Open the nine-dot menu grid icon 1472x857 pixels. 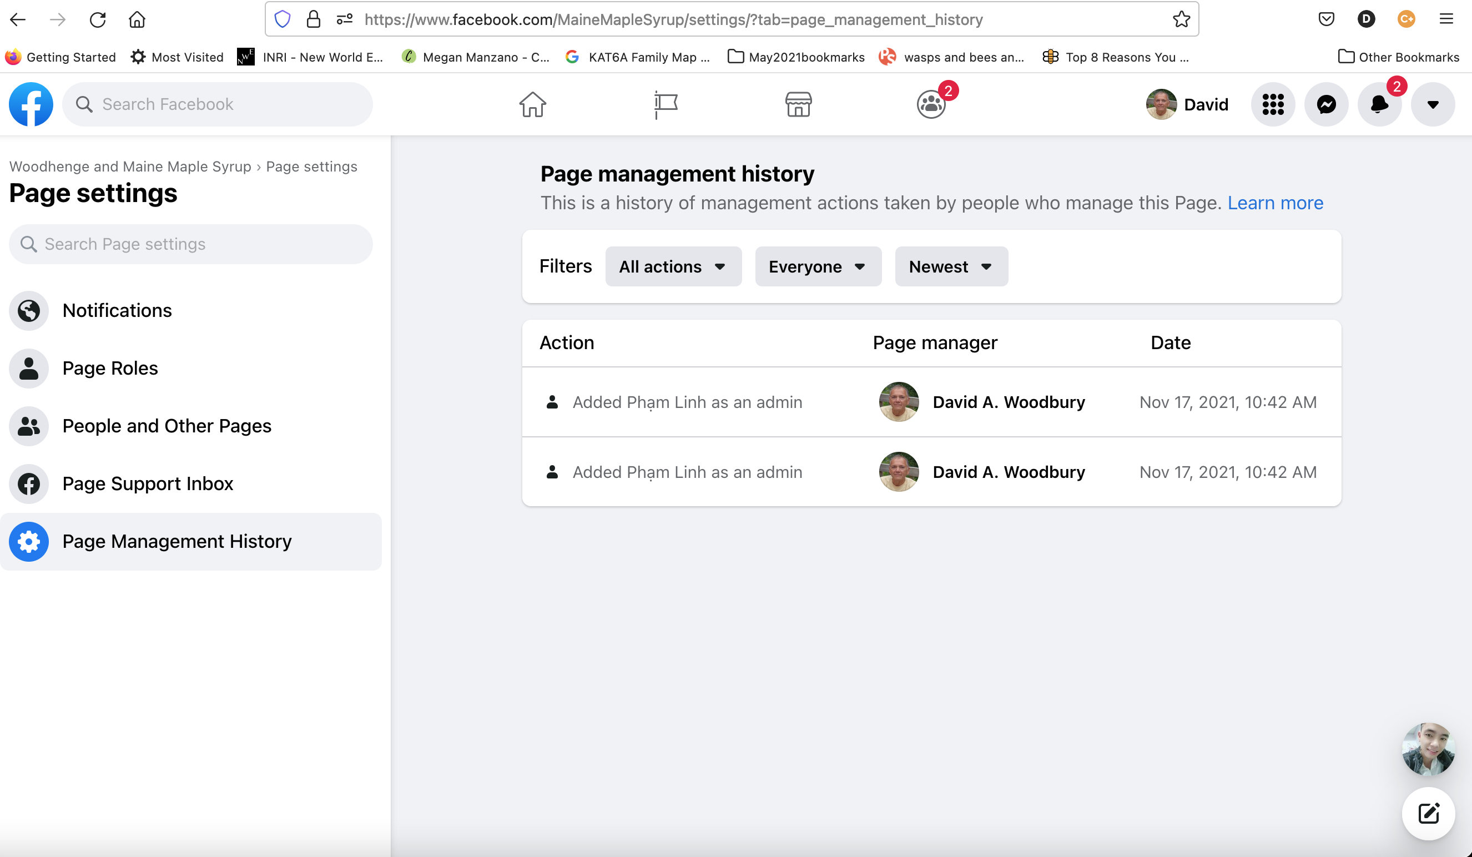(x=1273, y=104)
